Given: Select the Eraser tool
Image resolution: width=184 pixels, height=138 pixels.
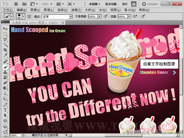Looking at the screenshot, I should click(x=5, y=83).
